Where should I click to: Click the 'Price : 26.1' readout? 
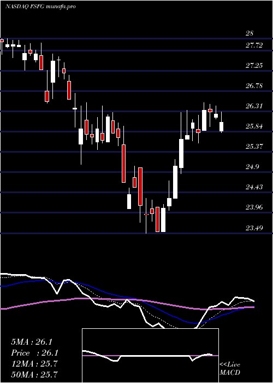coord(35,353)
